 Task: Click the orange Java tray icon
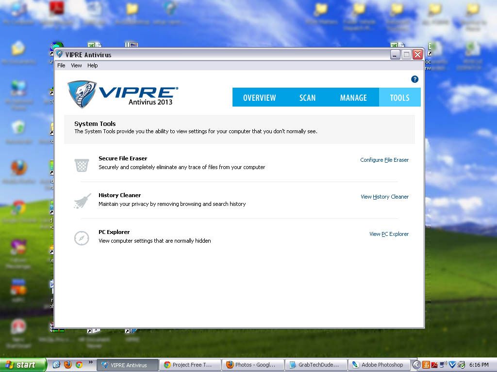click(x=426, y=365)
